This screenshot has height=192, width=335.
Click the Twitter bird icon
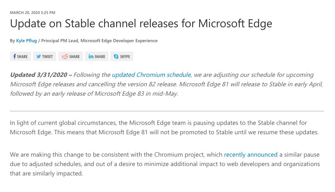coord(39,56)
